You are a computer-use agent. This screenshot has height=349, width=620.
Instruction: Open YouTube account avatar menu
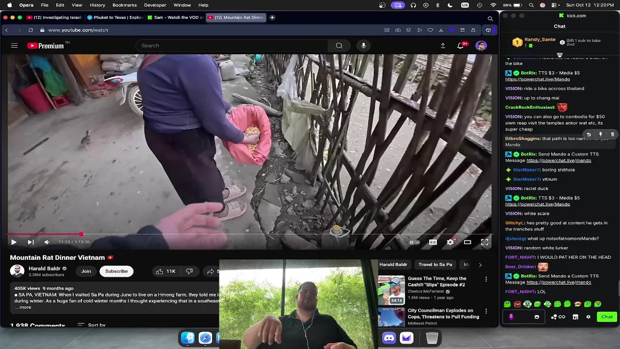tap(481, 46)
